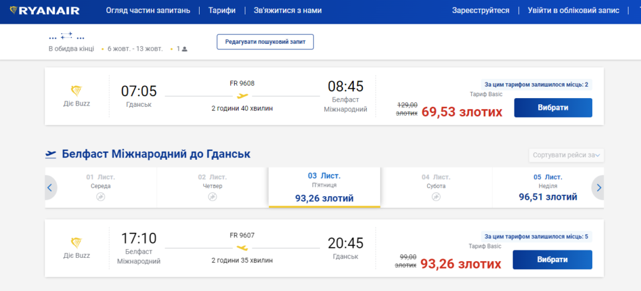641x291 pixels.
Task: Click the 96,51 злотий price on 05 Лист.
Action: click(x=548, y=197)
